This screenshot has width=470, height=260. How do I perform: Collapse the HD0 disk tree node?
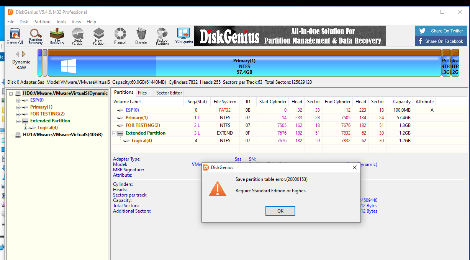pyautogui.click(x=11, y=93)
